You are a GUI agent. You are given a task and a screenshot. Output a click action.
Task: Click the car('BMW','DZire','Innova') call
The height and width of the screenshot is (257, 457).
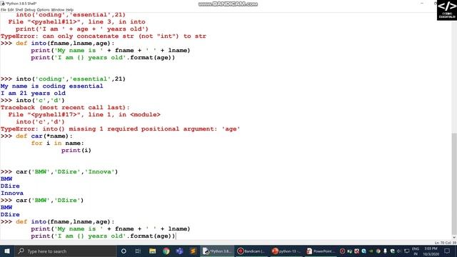(x=66, y=171)
